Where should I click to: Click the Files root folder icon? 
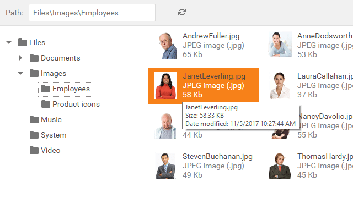(23, 42)
